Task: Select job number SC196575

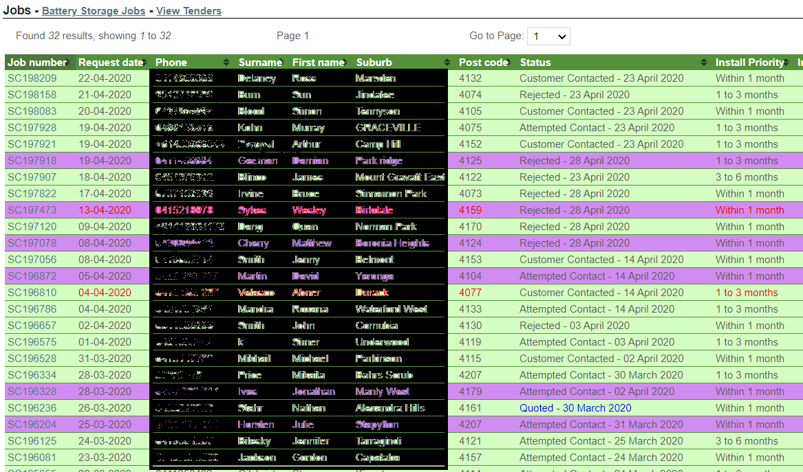Action: (x=32, y=342)
